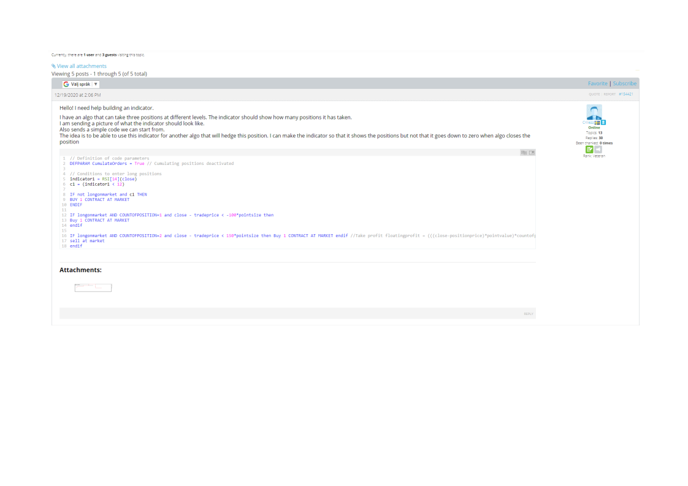Screen dimensions: 688x486
Task: Click the Swedish flag icon beside the username
Action: [x=597, y=123]
